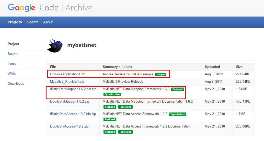The height and width of the screenshot is (141, 264).
Task: Open Downloads in the sidebar
Action: (16, 83)
